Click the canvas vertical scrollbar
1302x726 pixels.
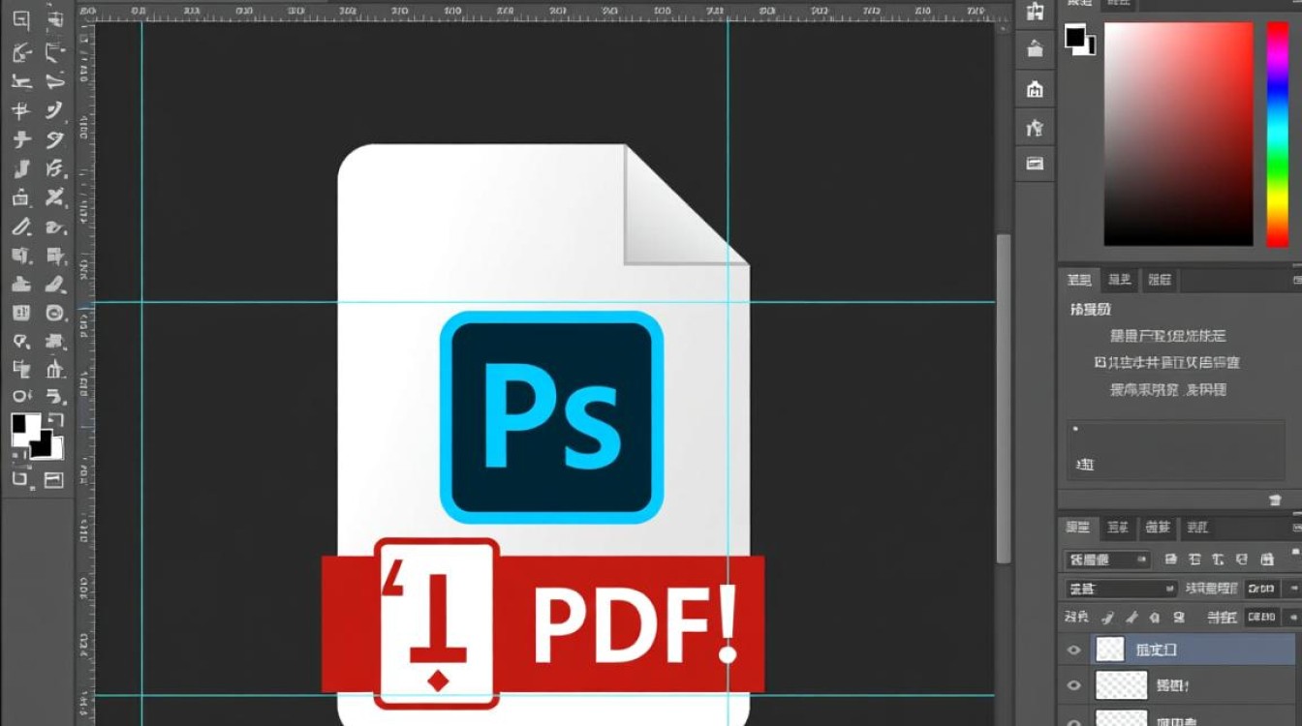point(1005,398)
